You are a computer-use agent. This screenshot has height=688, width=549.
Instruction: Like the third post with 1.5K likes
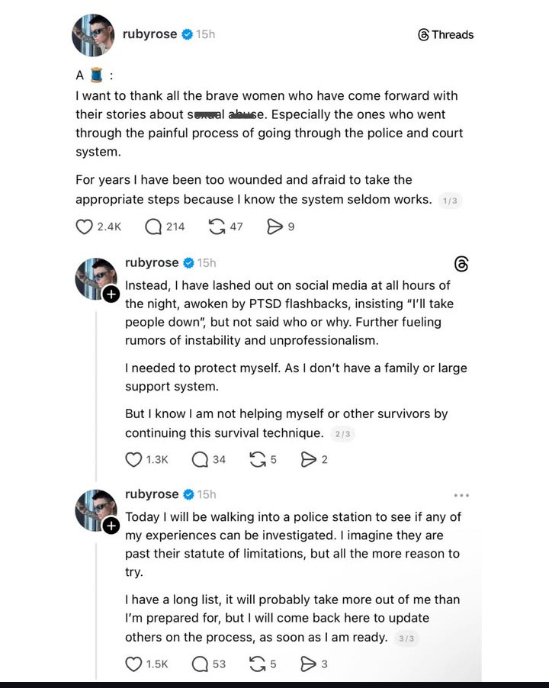[133, 664]
